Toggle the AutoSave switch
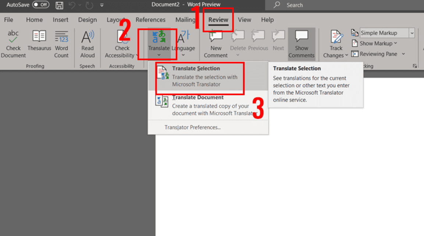Image resolution: width=424 pixels, height=236 pixels. point(41,5)
